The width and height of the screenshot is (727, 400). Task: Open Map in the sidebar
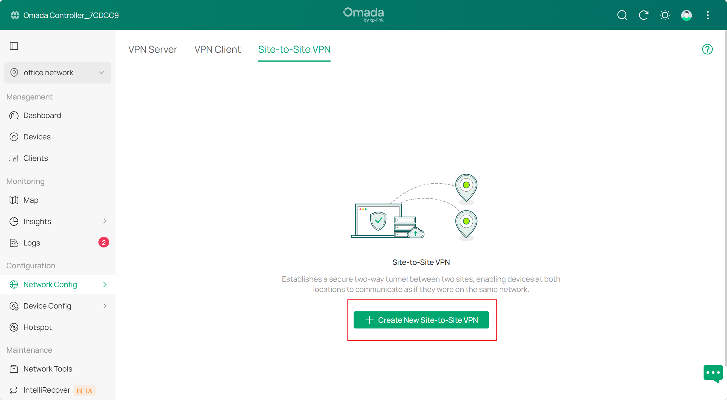click(x=58, y=200)
